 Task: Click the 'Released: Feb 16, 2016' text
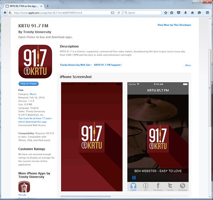coord(31,97)
